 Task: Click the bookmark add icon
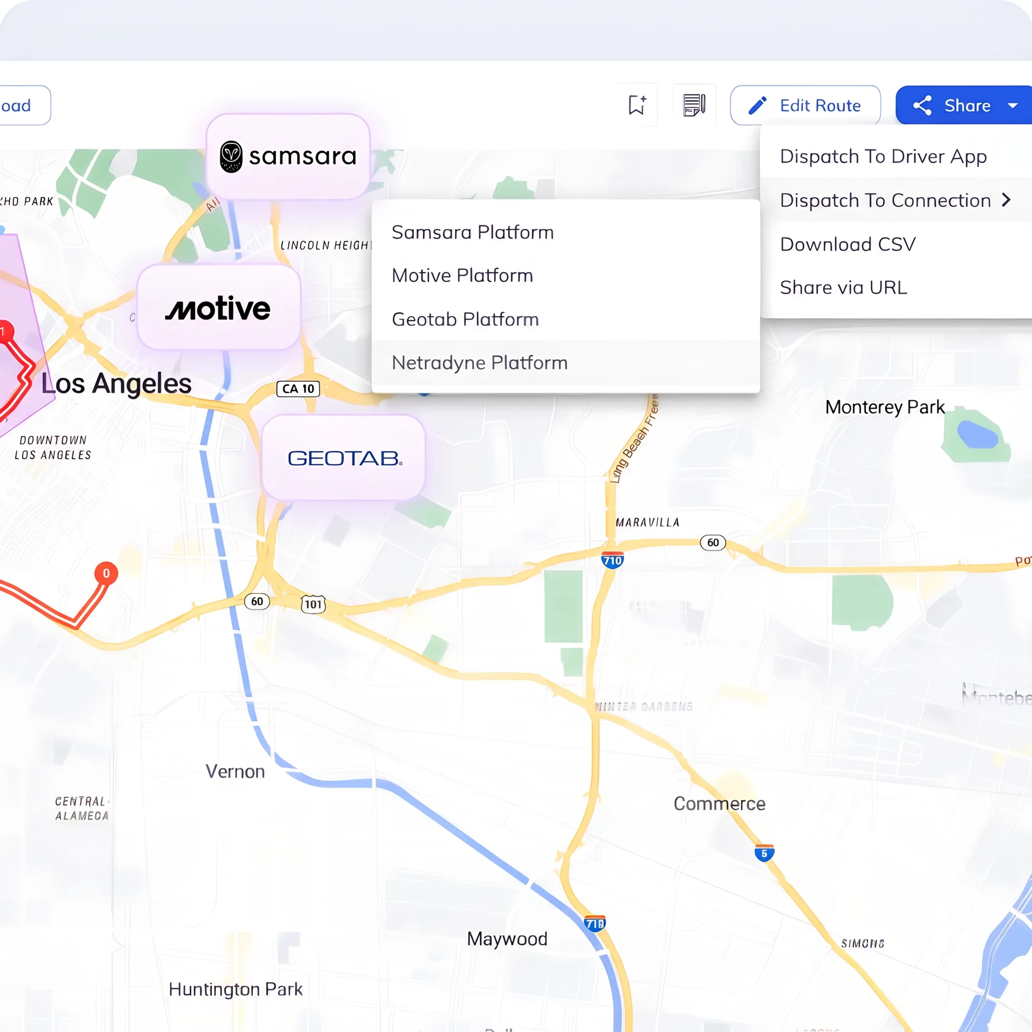(x=637, y=105)
